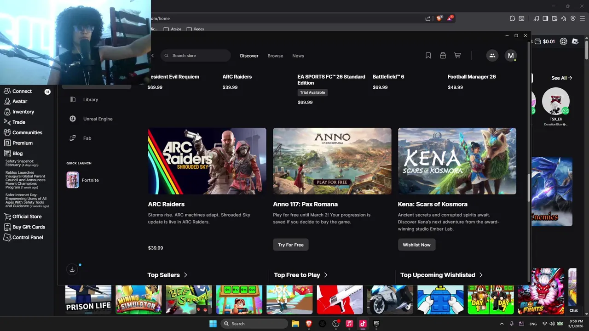Expand Top Sellers section chevron
Image resolution: width=589 pixels, height=331 pixels.
pyautogui.click(x=185, y=275)
